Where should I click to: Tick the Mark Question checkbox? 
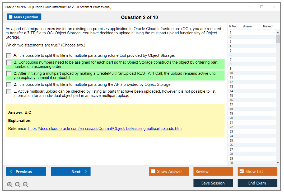click(x=11, y=17)
